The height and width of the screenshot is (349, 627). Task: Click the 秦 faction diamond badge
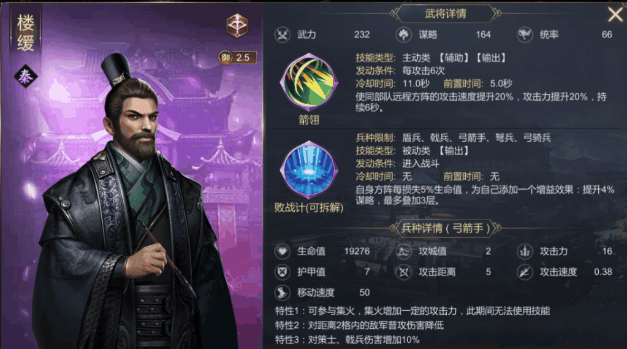click(x=26, y=76)
